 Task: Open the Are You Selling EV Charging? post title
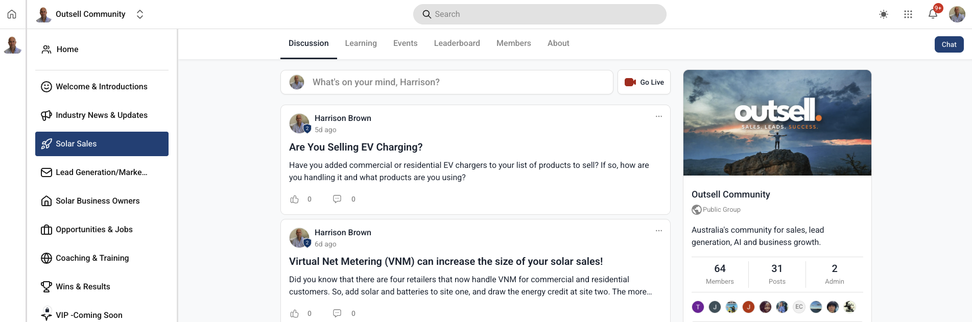(356, 147)
